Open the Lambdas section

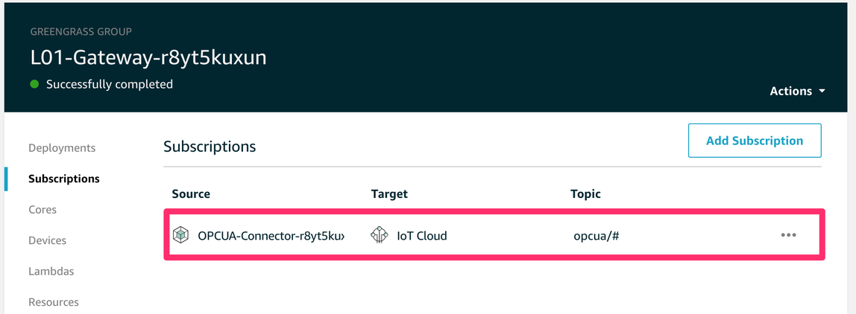click(x=51, y=271)
